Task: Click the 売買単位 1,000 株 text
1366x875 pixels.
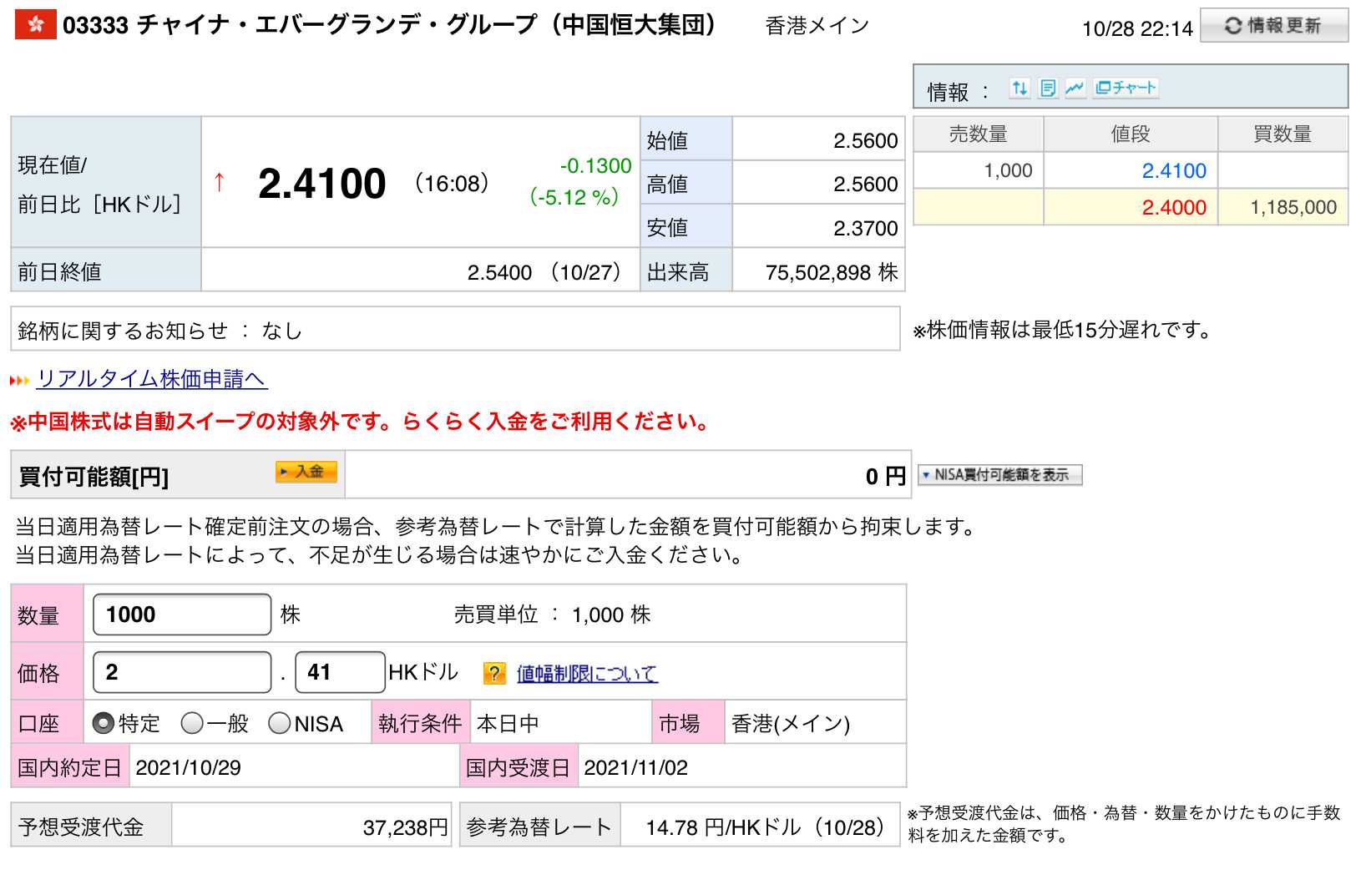Action: coord(553,615)
